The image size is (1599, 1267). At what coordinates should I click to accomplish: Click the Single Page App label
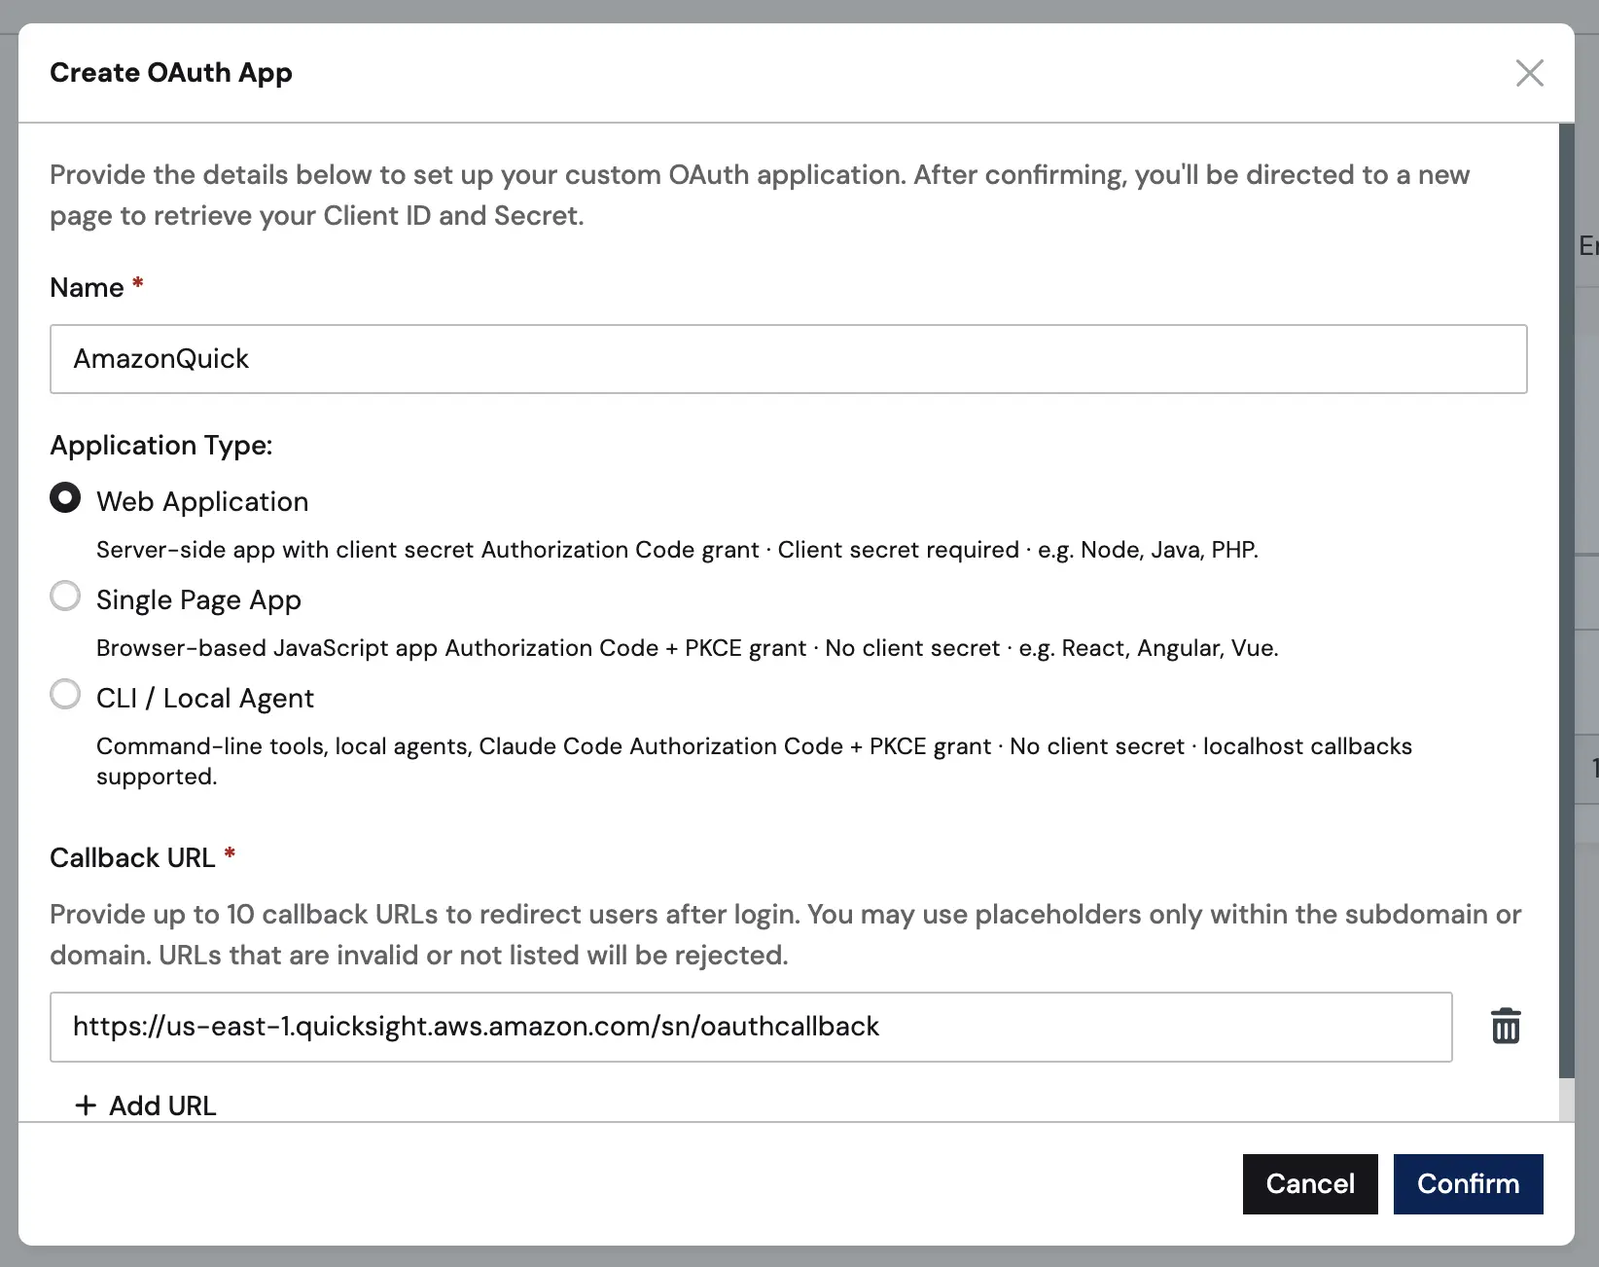pos(198,600)
